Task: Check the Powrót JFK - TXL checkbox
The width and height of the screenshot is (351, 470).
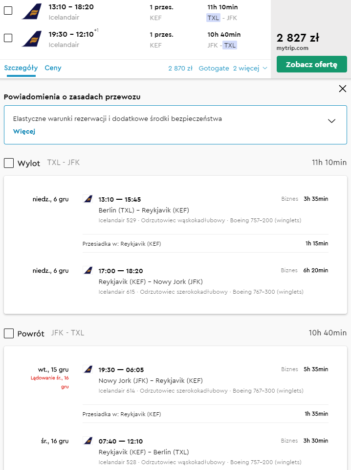Action: pyautogui.click(x=9, y=333)
